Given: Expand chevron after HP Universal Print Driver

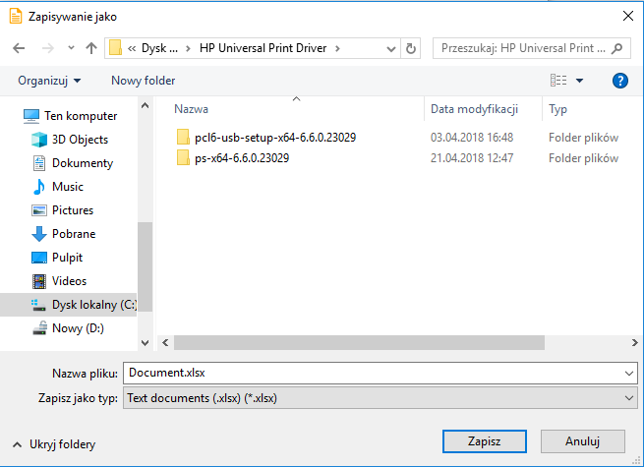Looking at the screenshot, I should pyautogui.click(x=337, y=48).
